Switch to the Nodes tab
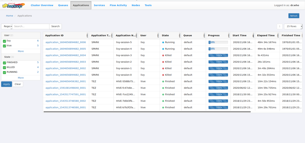Screen dimensions: 305x143 pos(136,5)
